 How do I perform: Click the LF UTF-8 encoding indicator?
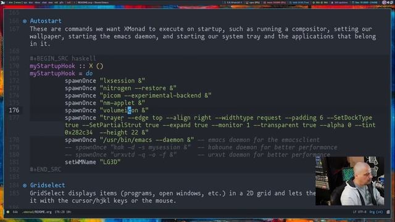tap(359, 212)
